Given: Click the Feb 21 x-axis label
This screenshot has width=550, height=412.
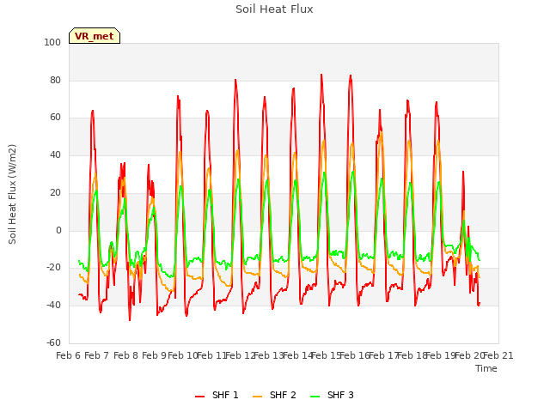Looking at the screenshot, I should point(498,355).
